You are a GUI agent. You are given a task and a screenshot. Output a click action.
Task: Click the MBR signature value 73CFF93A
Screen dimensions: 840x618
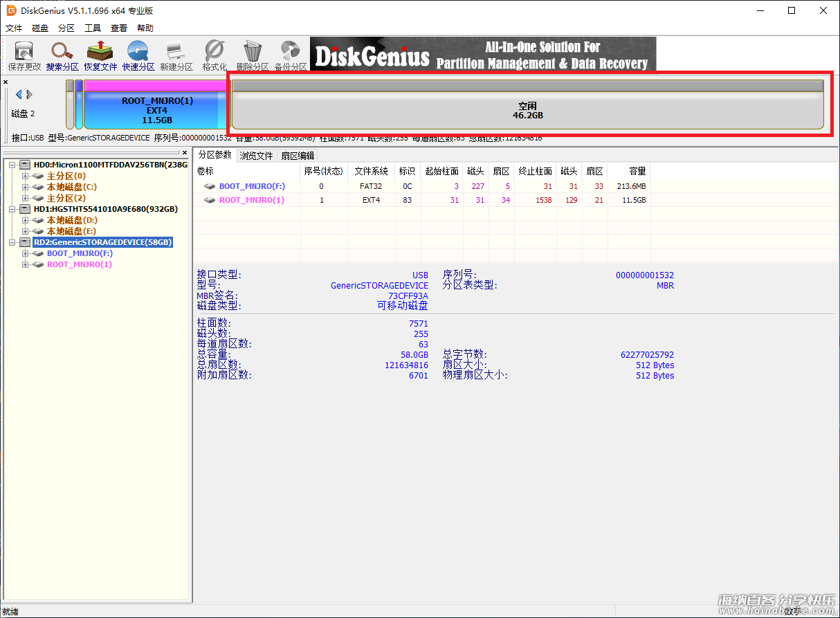click(408, 296)
